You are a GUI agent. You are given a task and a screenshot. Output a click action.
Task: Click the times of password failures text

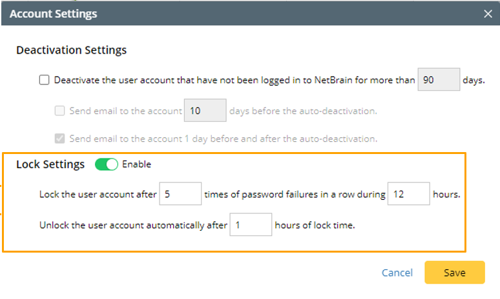[x=294, y=193]
